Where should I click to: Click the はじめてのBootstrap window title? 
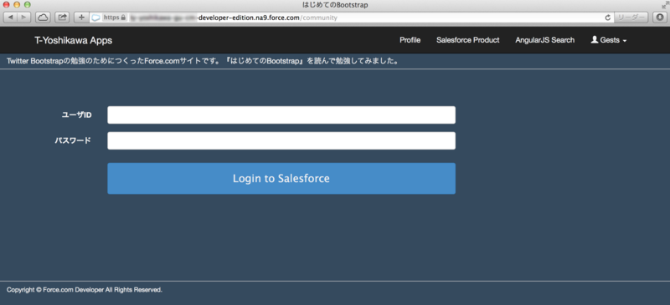(334, 5)
